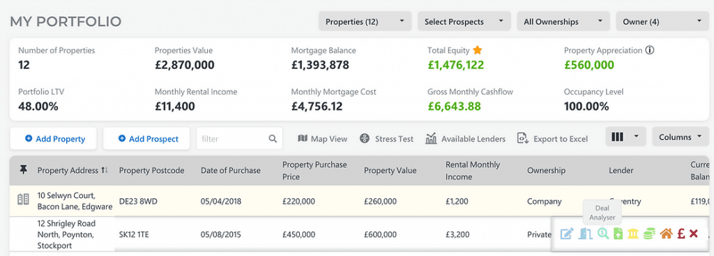View Available Lenders
This screenshot has width=714, height=256.
point(465,139)
